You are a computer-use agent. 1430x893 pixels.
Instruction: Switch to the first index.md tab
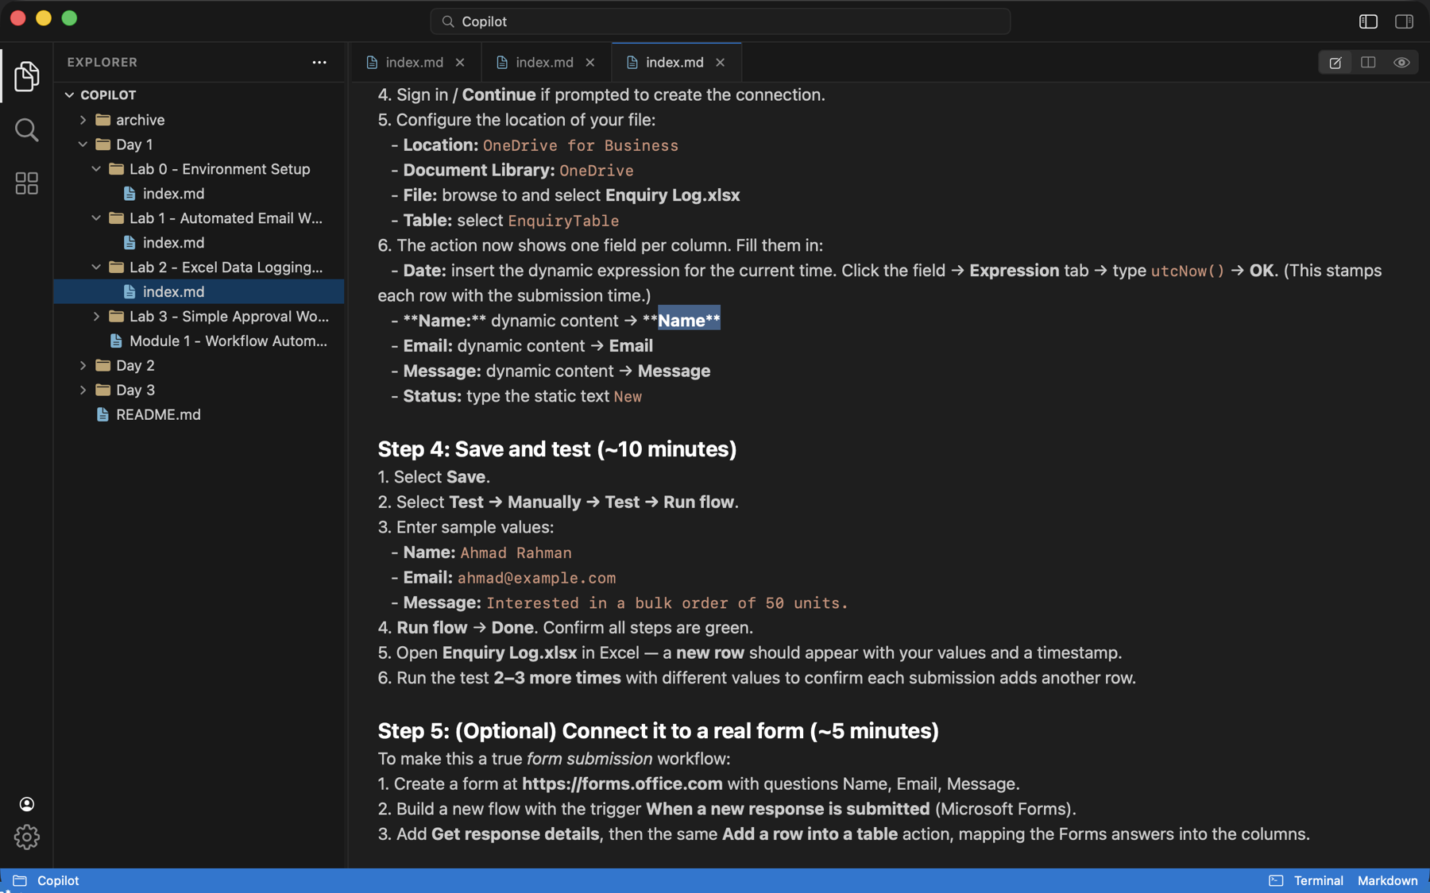click(x=415, y=62)
